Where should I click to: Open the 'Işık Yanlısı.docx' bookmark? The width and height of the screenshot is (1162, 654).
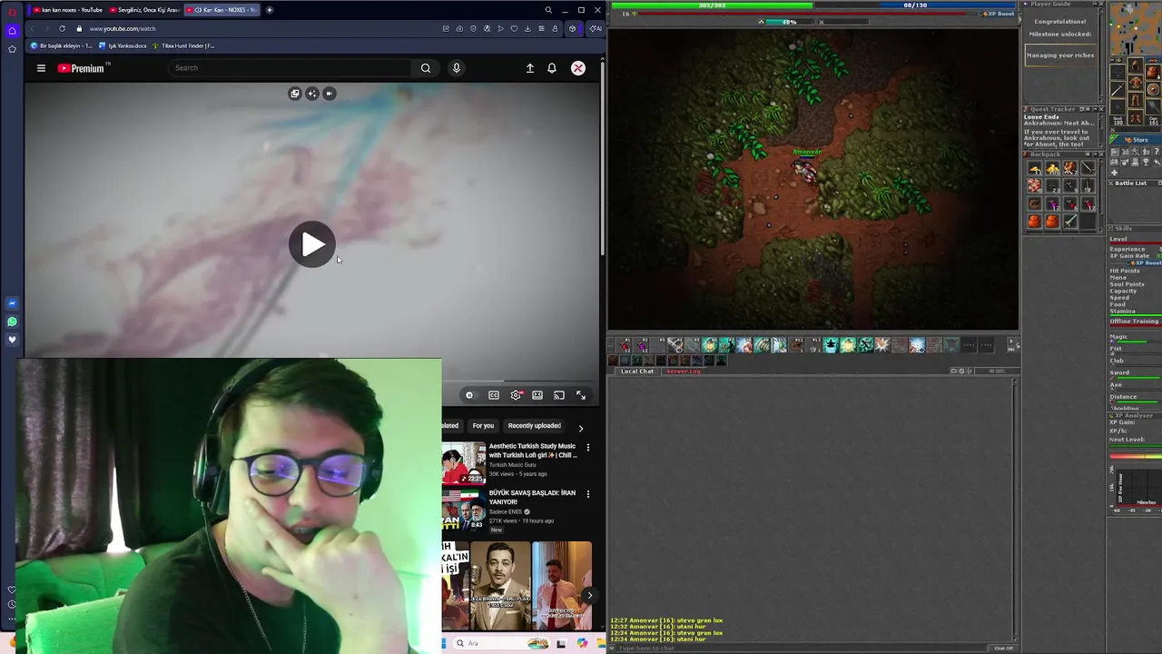pyautogui.click(x=123, y=45)
